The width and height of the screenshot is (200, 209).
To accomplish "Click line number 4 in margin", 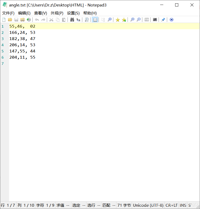I will coord(3,45).
